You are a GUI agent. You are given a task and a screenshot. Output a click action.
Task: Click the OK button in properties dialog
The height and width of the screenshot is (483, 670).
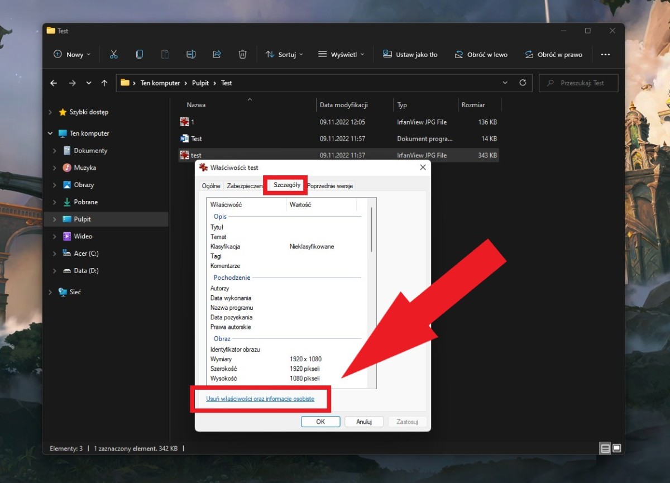pos(320,422)
